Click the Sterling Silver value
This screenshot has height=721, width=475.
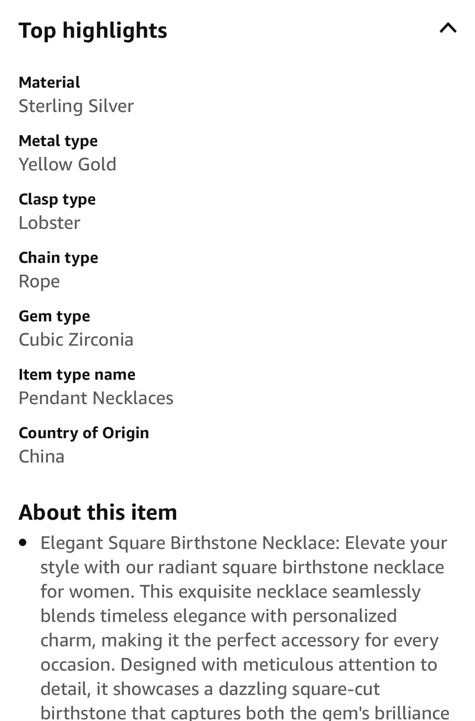(x=76, y=106)
